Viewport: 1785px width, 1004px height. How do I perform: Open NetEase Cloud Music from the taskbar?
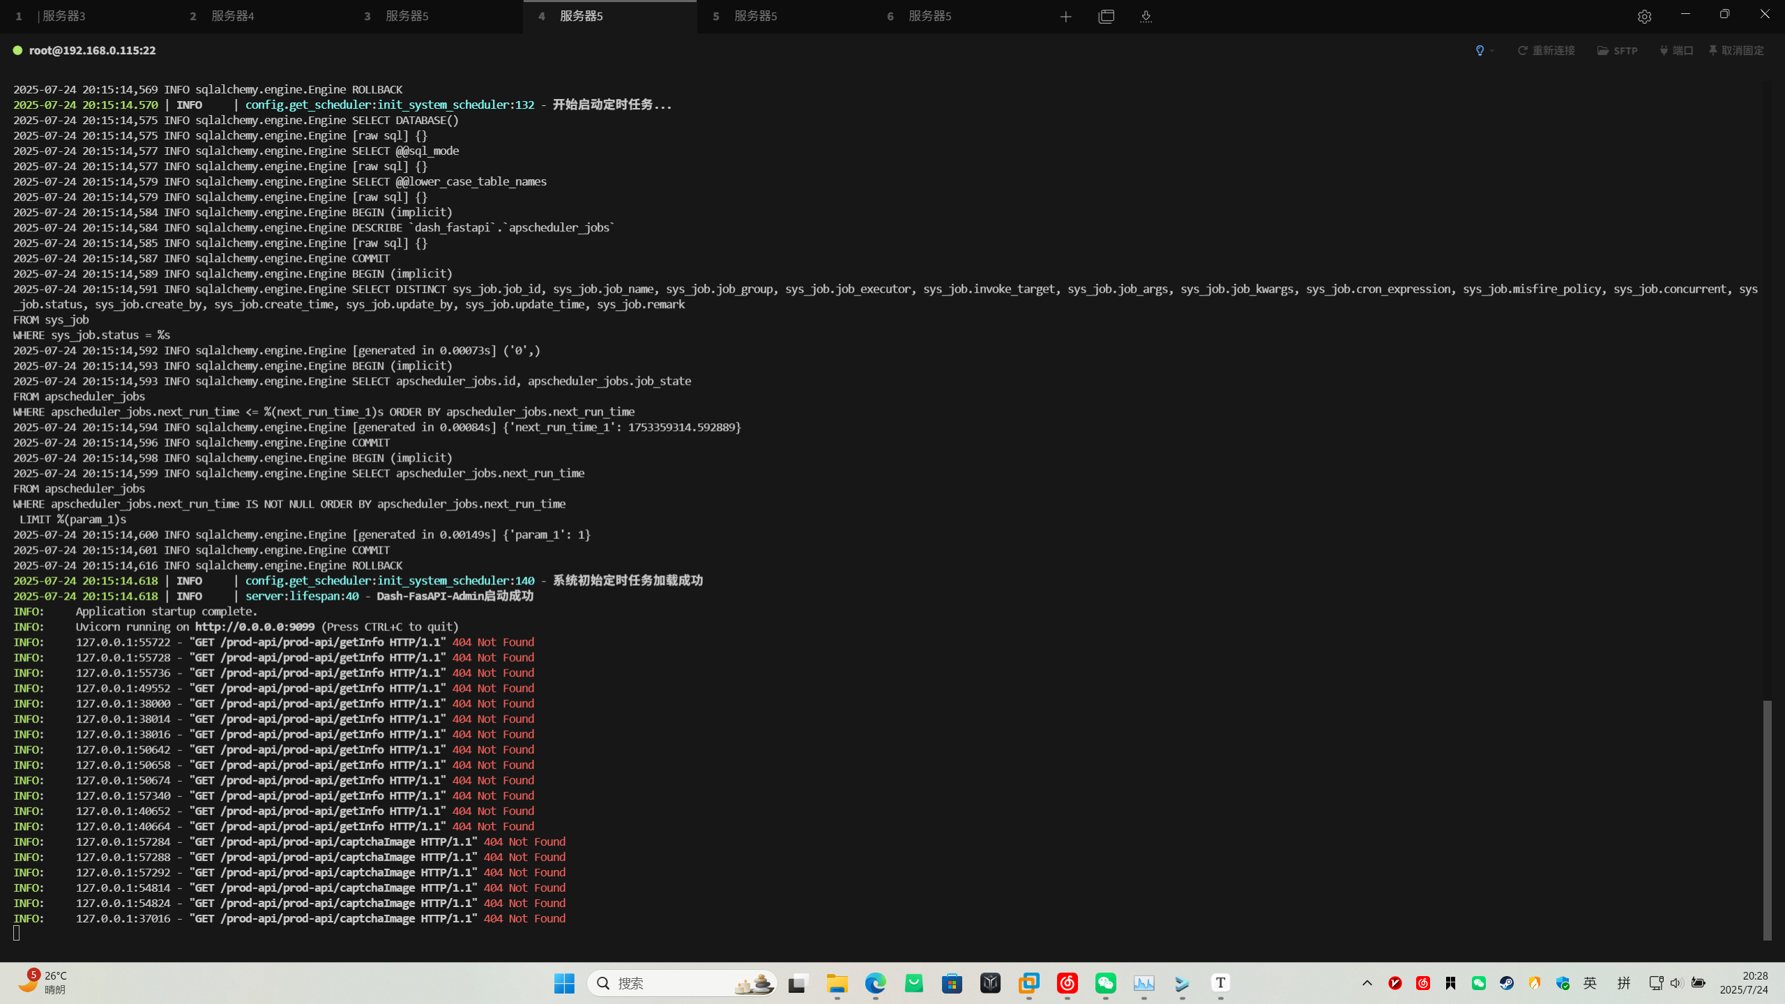tap(1067, 983)
